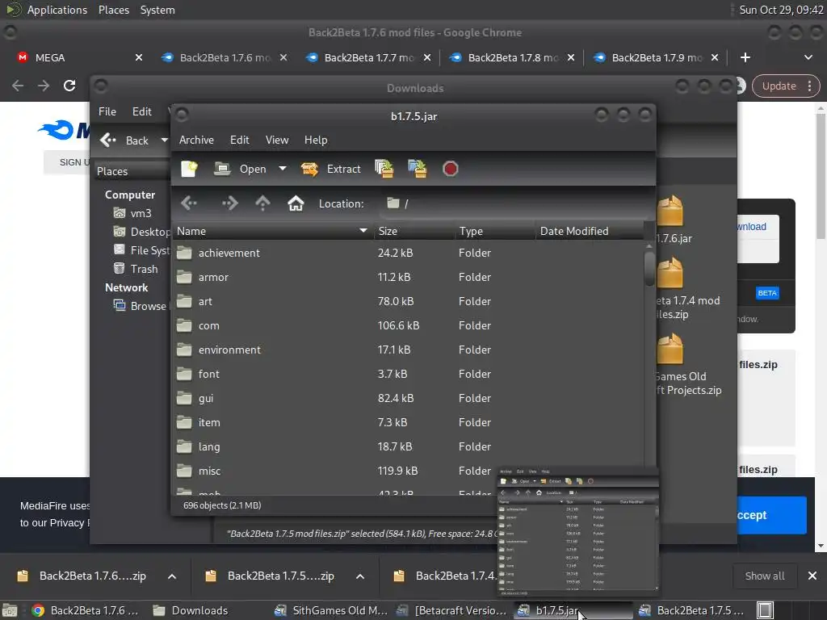Close the Chrome downloads bar
The image size is (827, 620).
click(812, 576)
